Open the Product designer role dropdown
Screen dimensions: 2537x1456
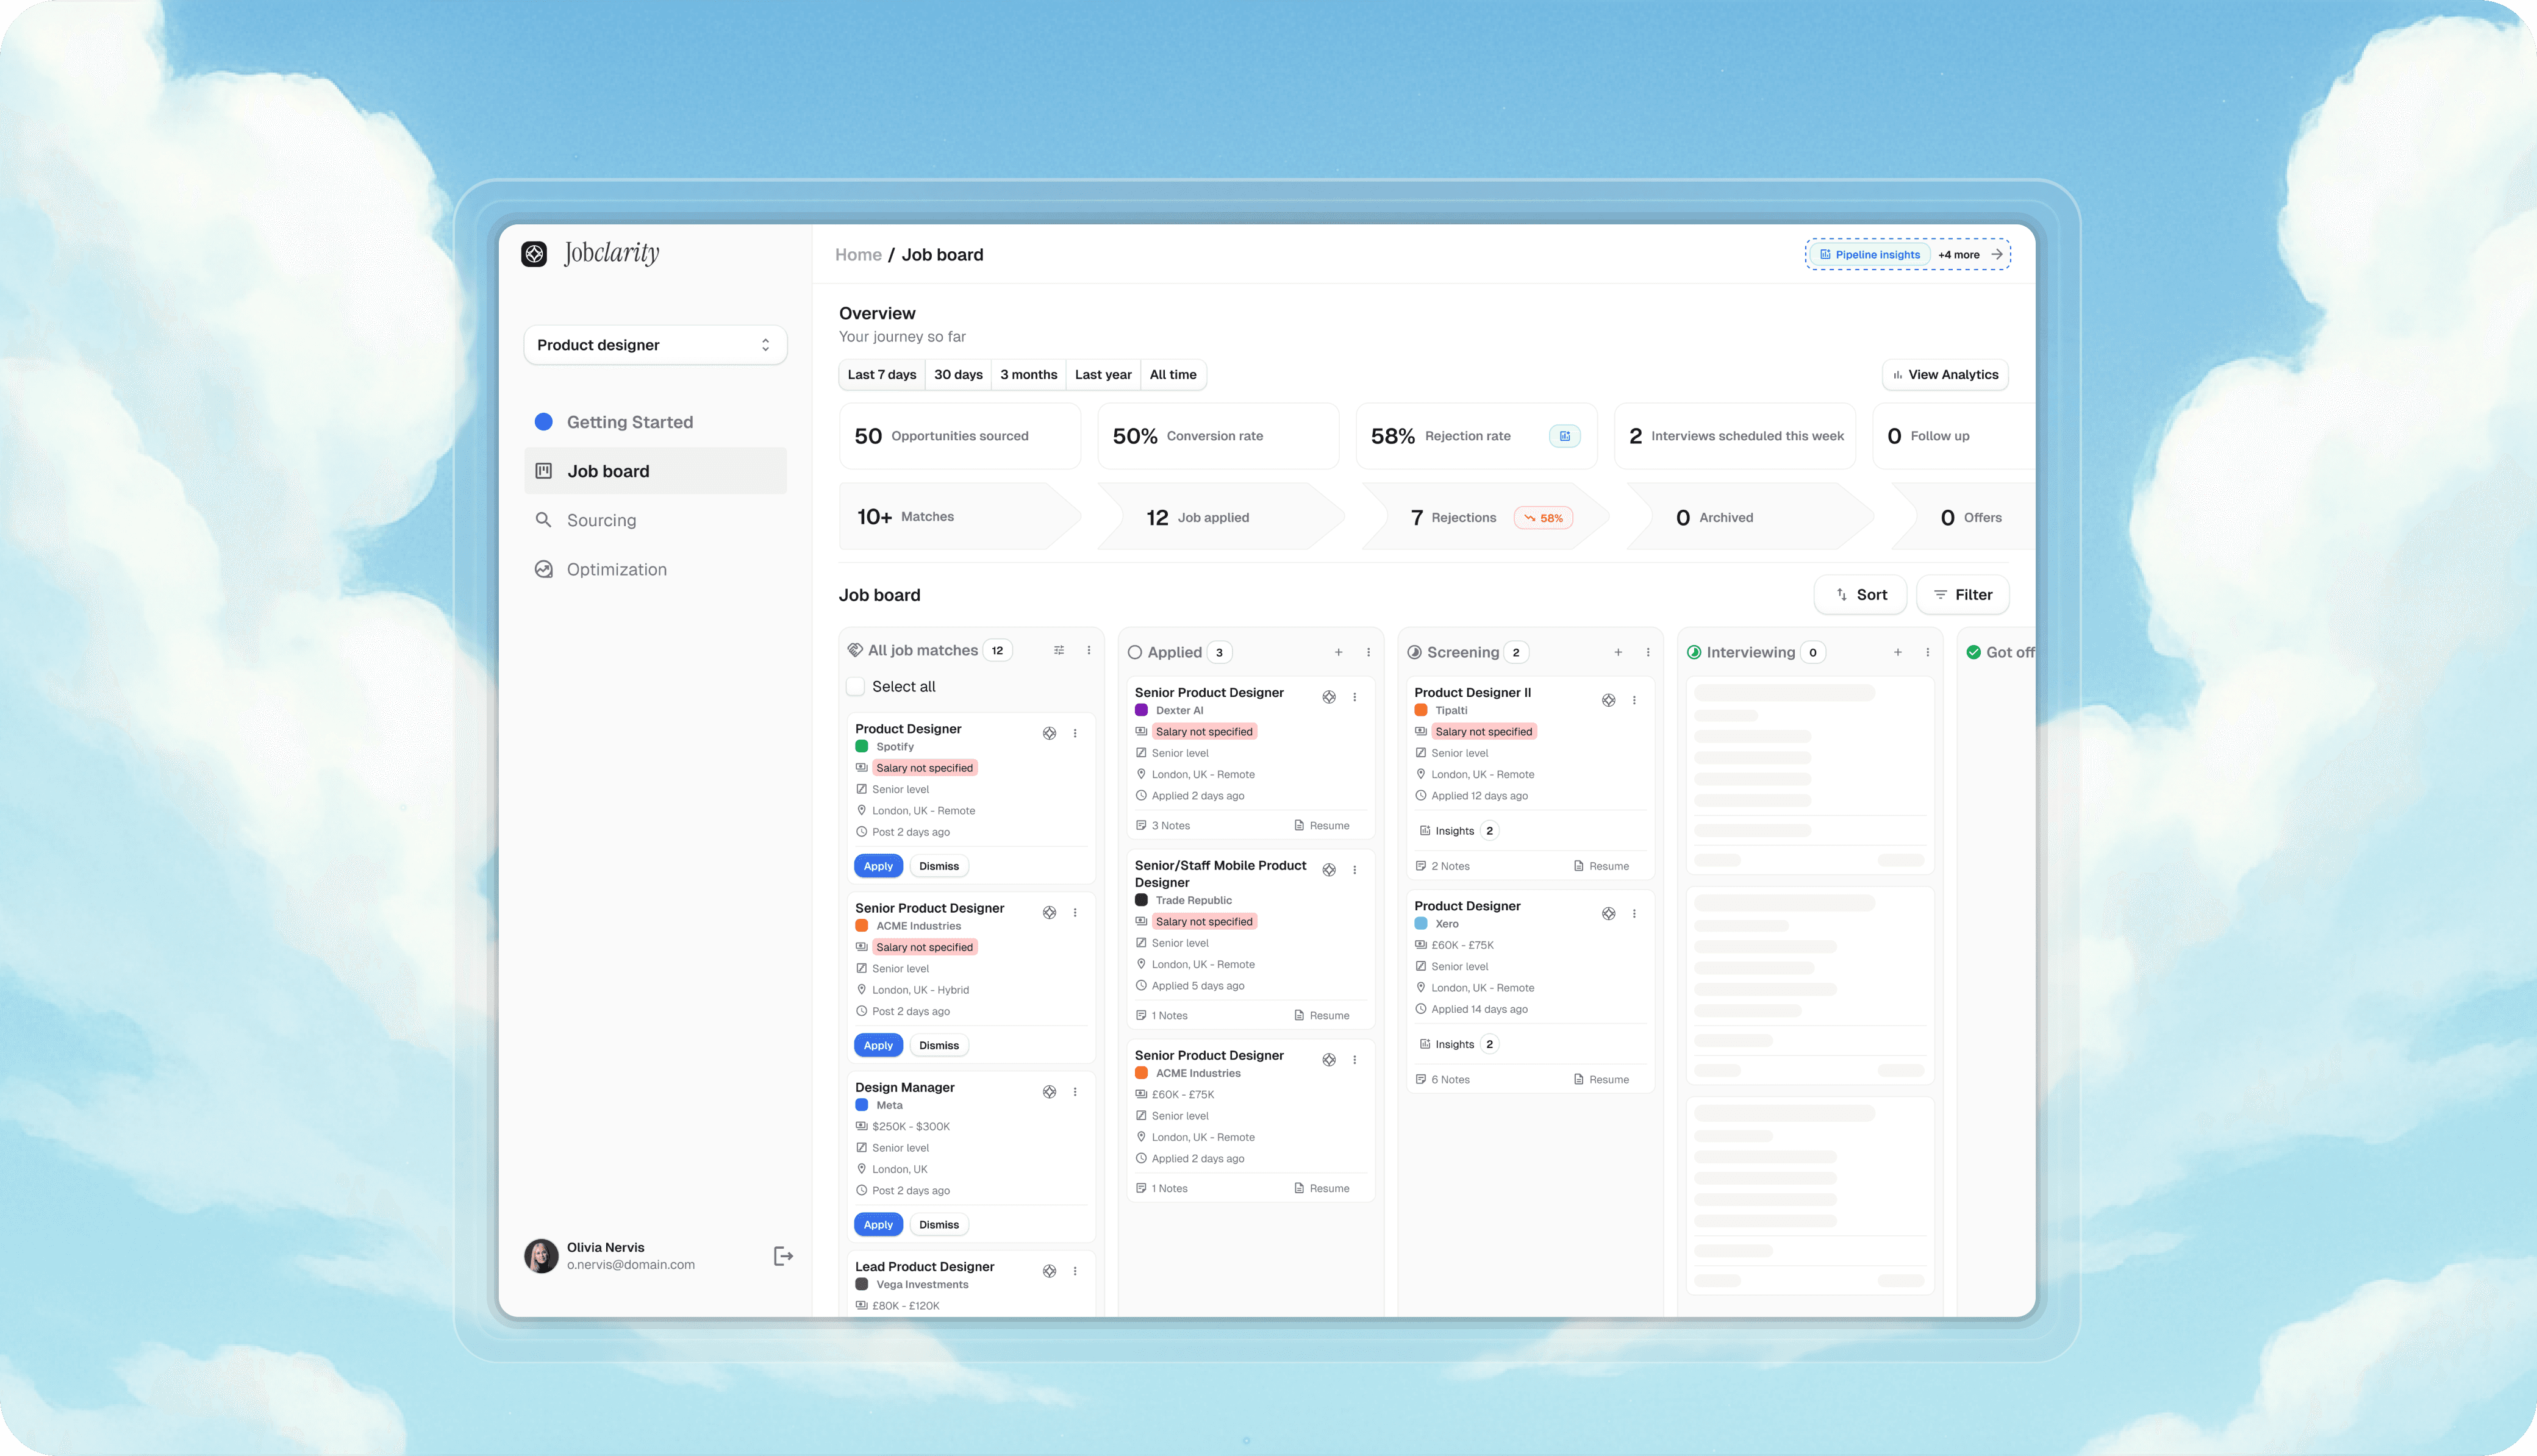point(654,345)
